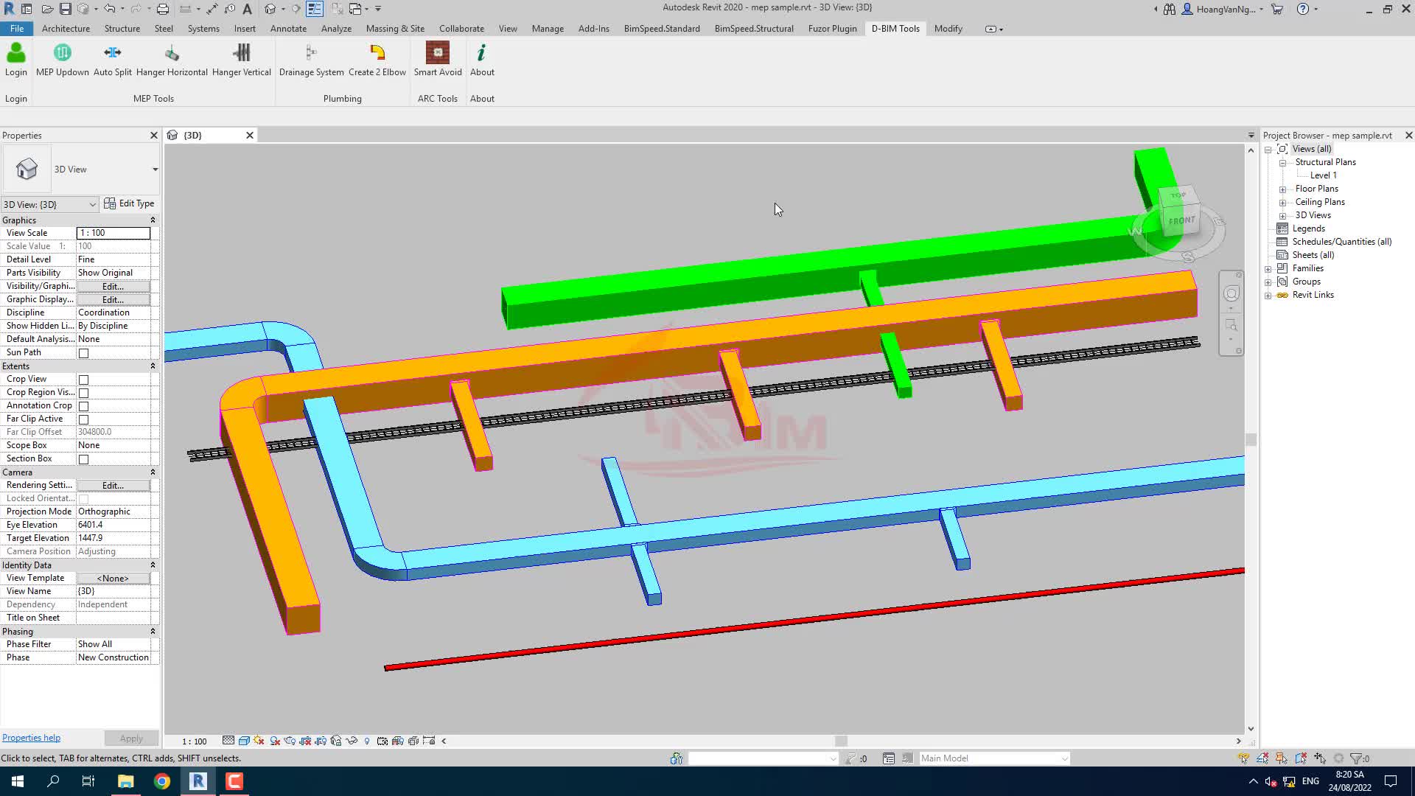Image resolution: width=1415 pixels, height=796 pixels.
Task: Go to the Collaborate ribbon tab
Action: click(461, 29)
